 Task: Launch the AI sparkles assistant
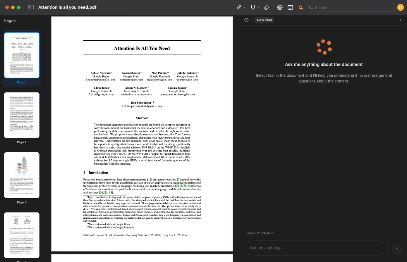coord(301,7)
